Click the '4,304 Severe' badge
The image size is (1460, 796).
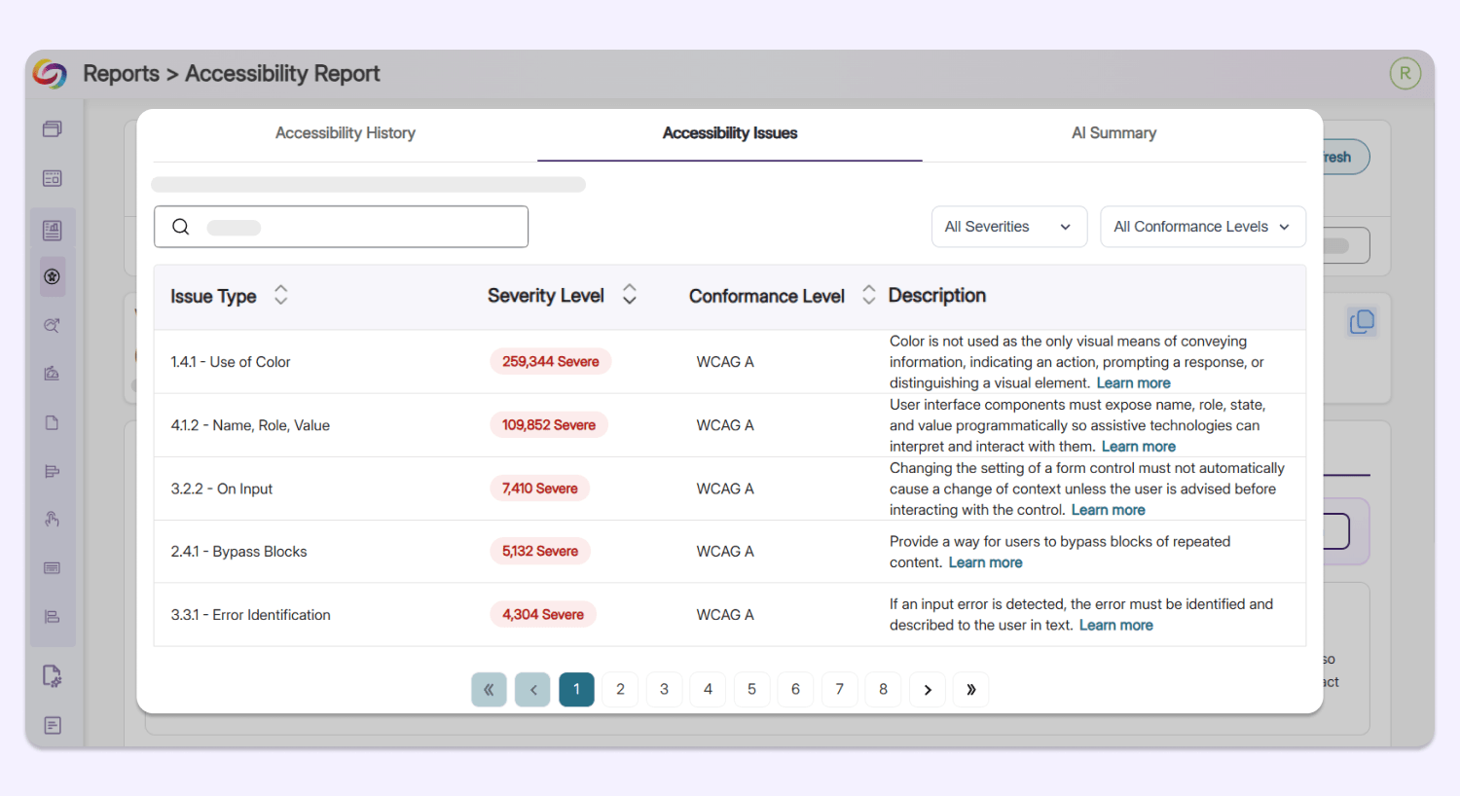543,615
